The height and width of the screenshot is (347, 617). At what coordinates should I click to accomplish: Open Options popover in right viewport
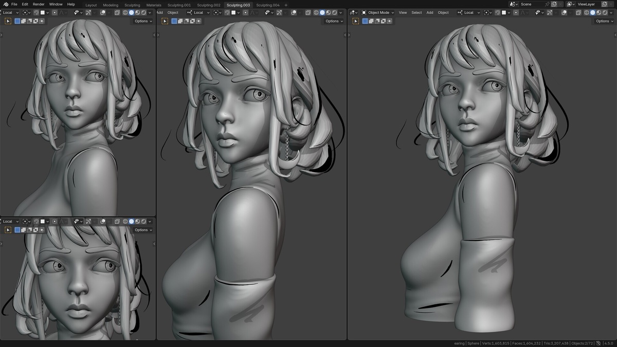point(605,21)
